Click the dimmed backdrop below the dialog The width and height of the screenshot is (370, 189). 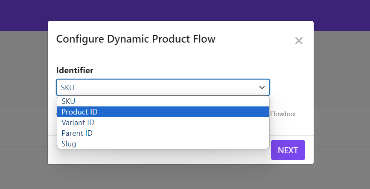tap(185, 177)
